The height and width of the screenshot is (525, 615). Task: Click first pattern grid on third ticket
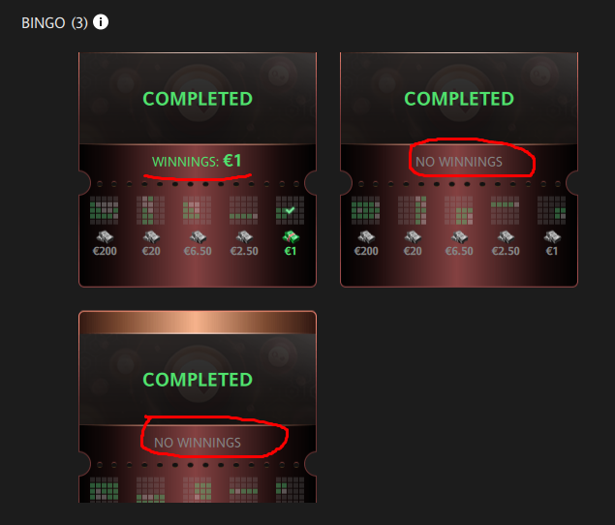click(x=104, y=490)
